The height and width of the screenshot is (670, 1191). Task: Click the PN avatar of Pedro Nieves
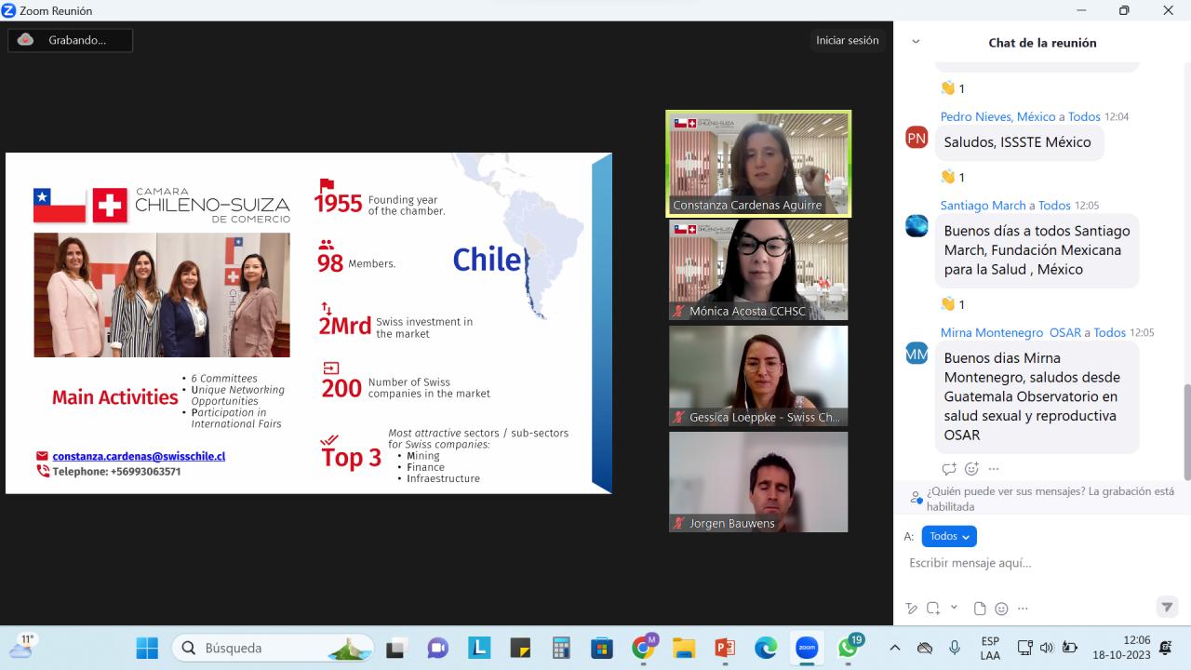coord(917,138)
